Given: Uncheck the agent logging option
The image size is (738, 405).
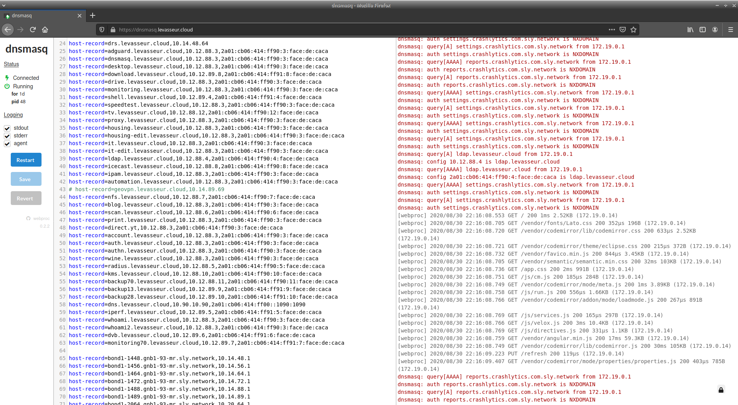Looking at the screenshot, I should [x=7, y=144].
